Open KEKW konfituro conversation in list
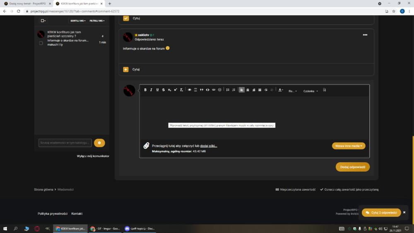The height and width of the screenshot is (233, 414). coord(64,34)
